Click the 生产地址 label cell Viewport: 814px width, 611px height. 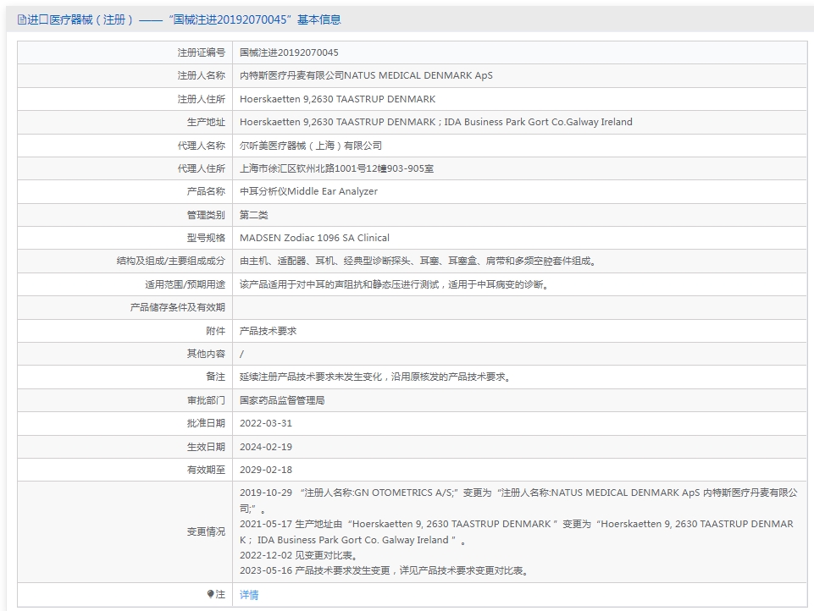tap(125, 122)
